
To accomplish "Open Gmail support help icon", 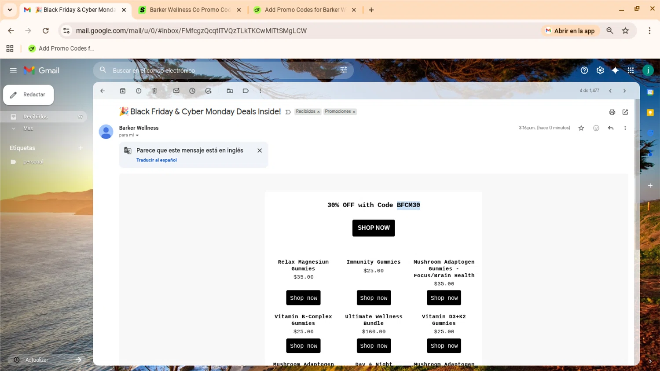I will tap(584, 70).
